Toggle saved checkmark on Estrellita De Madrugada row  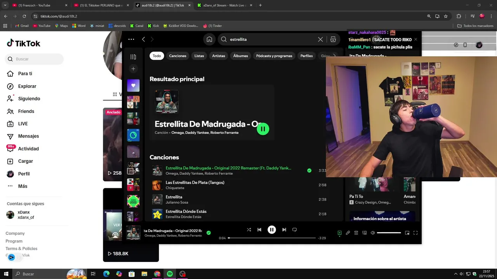click(x=309, y=170)
